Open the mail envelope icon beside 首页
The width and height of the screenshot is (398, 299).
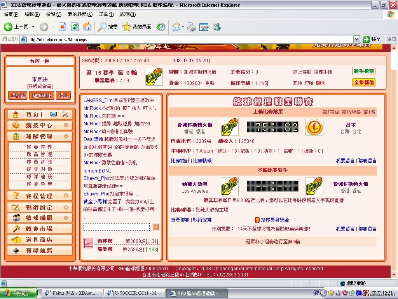[x=54, y=114]
